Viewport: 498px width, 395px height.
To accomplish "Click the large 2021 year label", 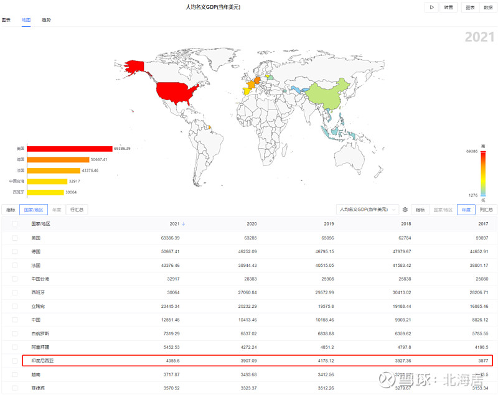I will 479,37.
